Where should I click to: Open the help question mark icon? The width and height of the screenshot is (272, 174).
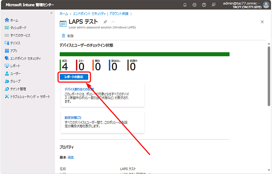[x=204, y=5]
